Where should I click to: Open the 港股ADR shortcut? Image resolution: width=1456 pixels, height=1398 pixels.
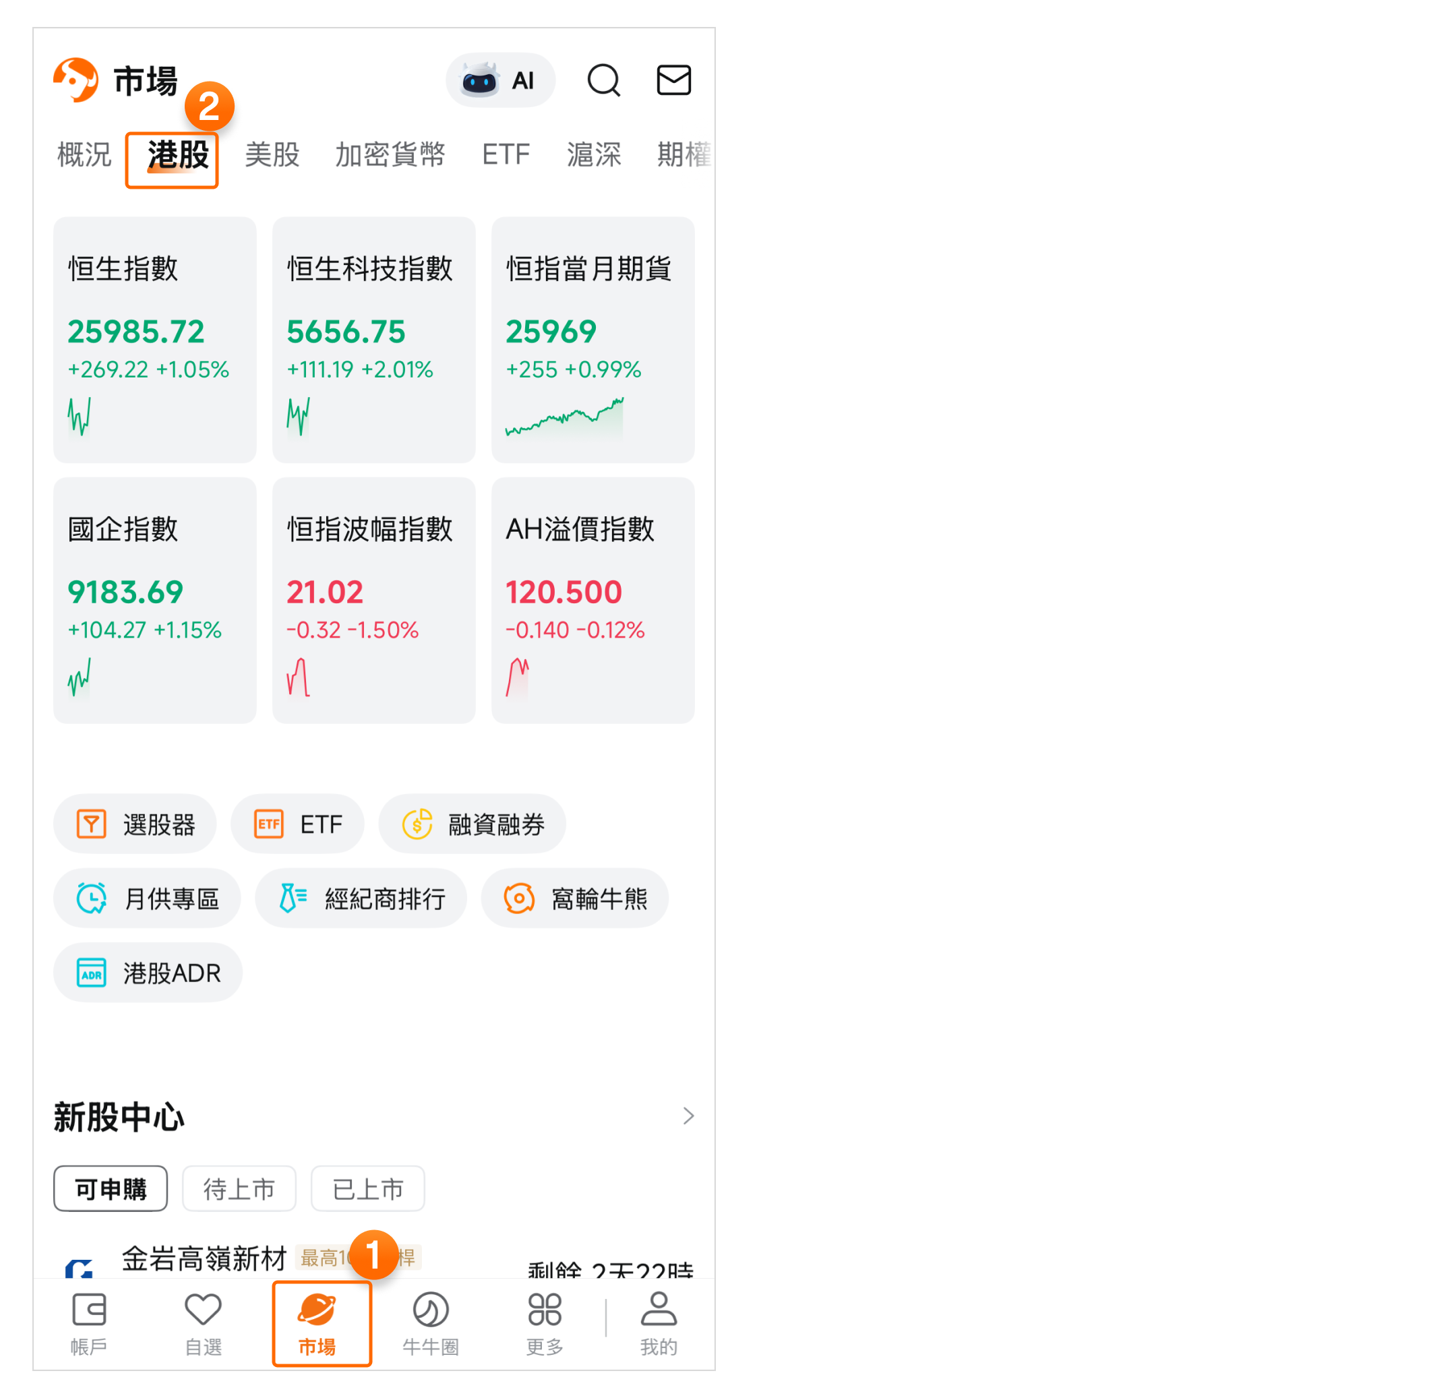148,973
